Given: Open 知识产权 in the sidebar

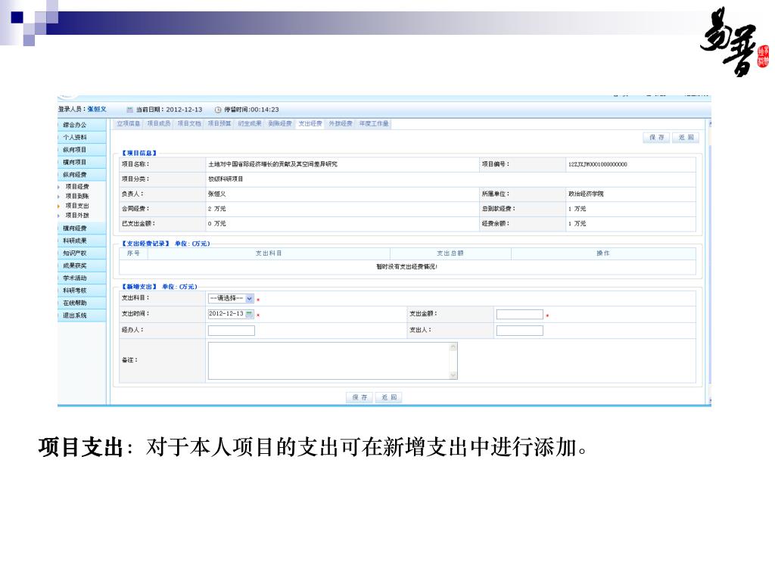Looking at the screenshot, I should 82,253.
